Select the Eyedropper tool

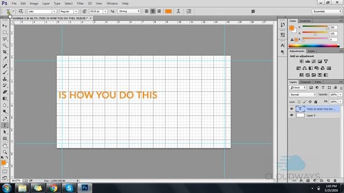pos(5,58)
